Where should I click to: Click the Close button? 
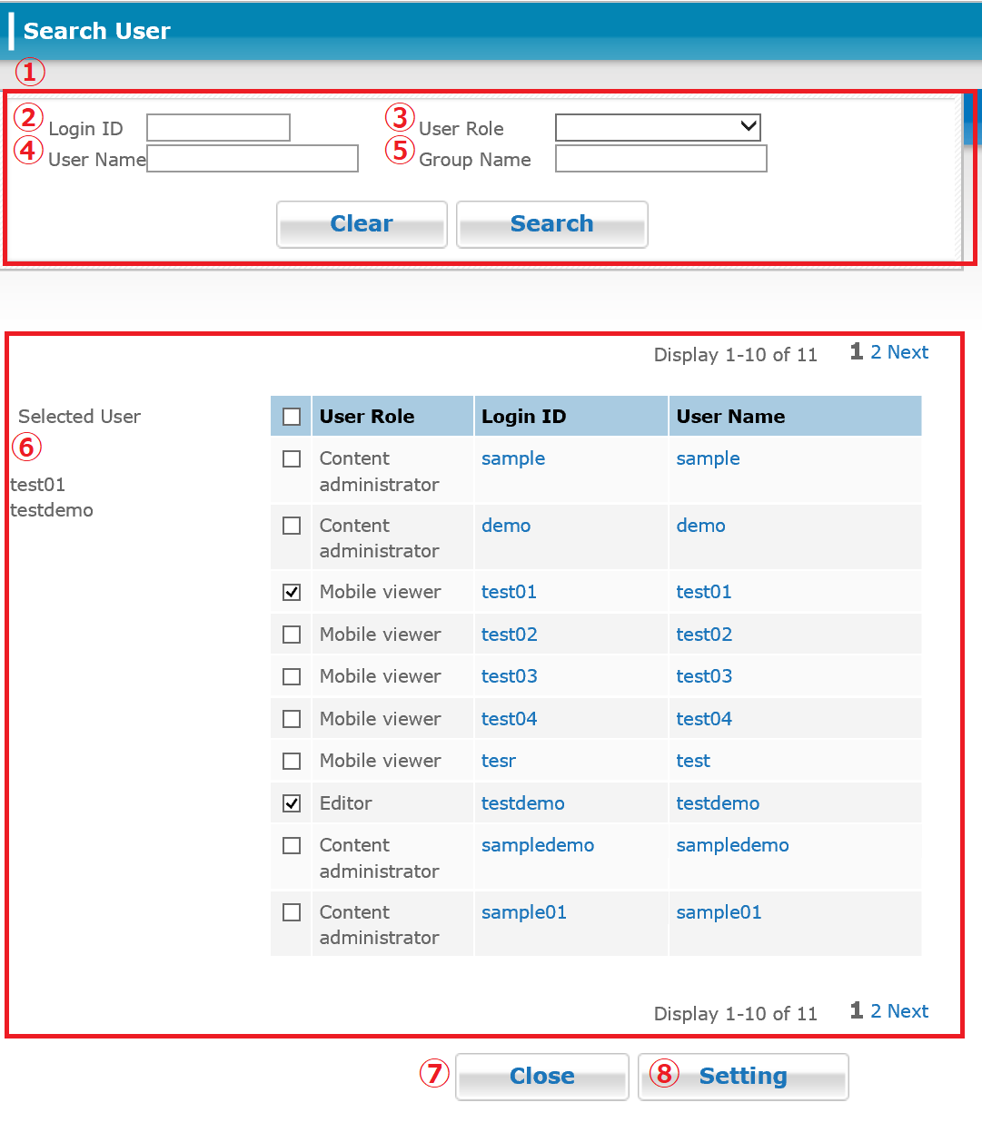click(x=542, y=1077)
